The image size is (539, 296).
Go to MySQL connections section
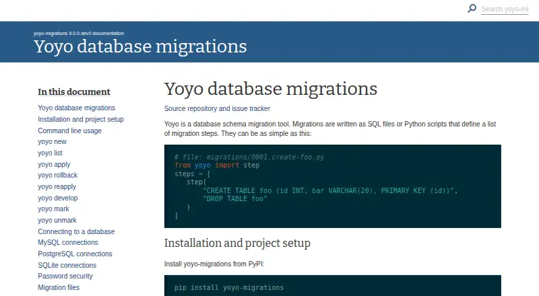click(68, 242)
